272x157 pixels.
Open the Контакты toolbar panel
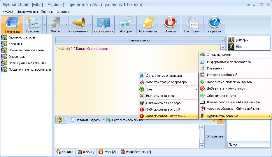click(12, 25)
